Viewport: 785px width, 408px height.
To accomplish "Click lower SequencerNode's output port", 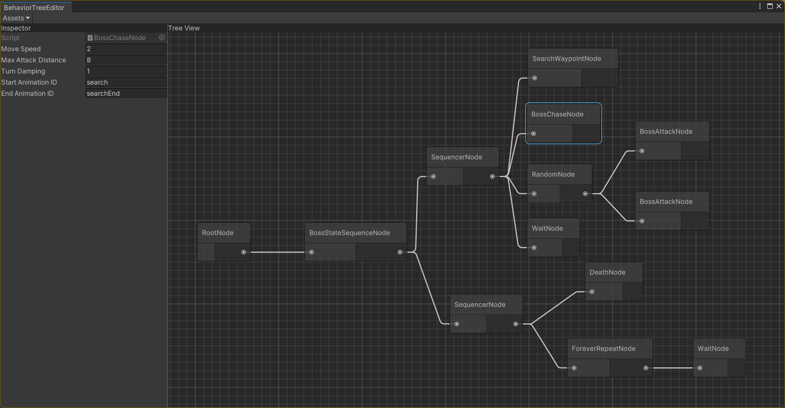I will coord(516,324).
